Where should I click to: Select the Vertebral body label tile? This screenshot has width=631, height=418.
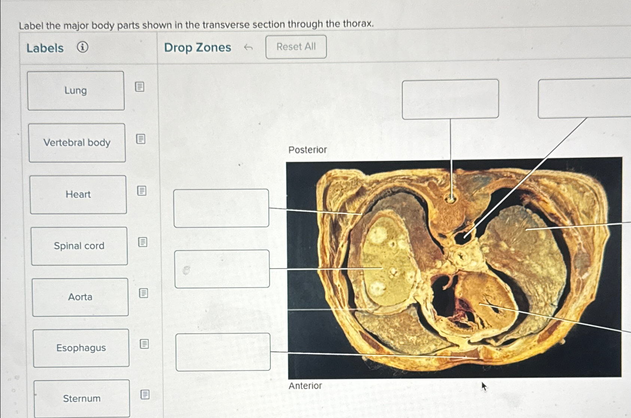tap(77, 142)
